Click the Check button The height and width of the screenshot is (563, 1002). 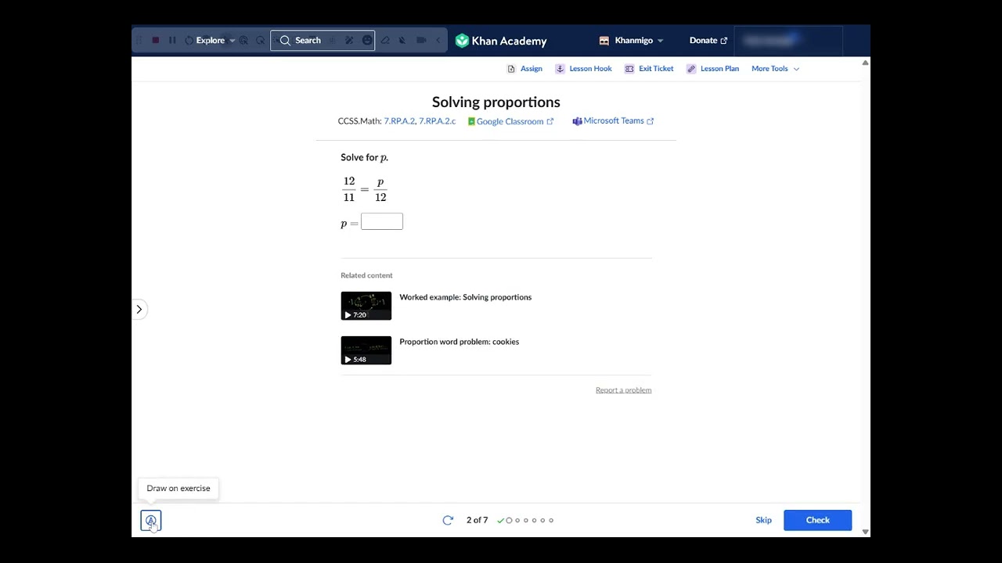(x=817, y=520)
